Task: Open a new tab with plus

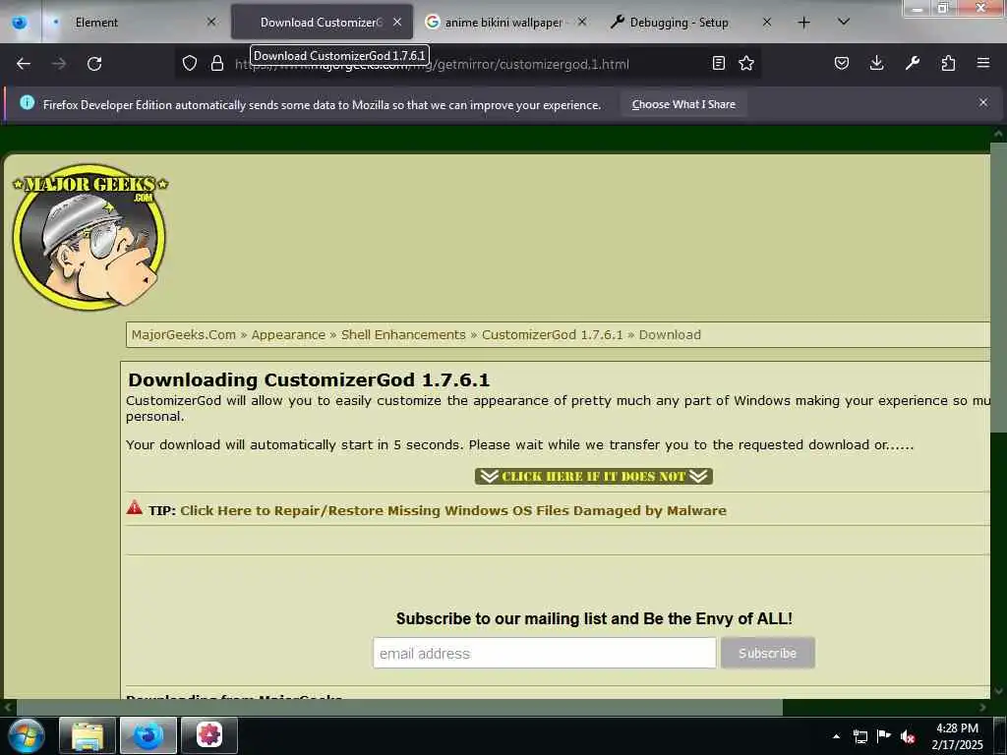Action: (x=803, y=23)
